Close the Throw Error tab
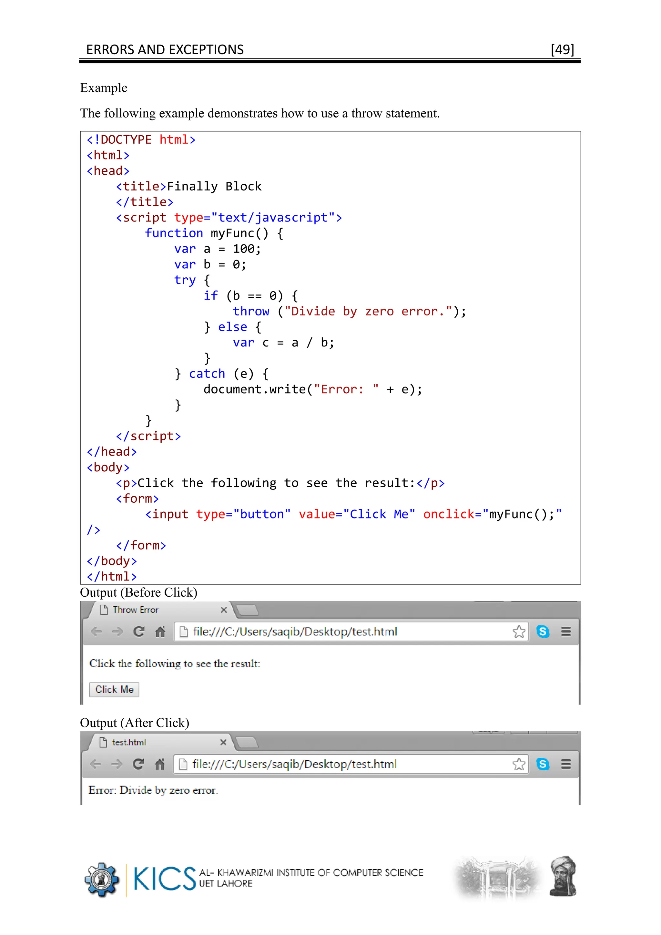The image size is (661, 935). [223, 610]
